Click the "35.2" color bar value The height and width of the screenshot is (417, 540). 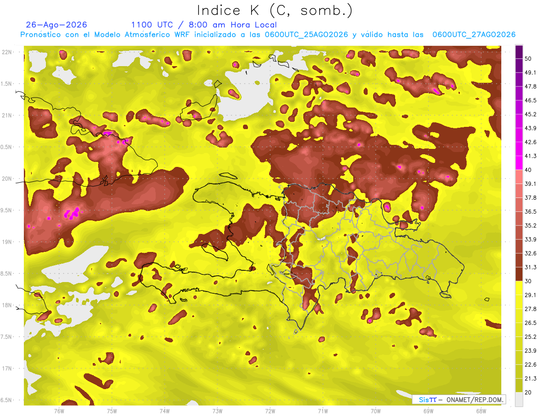tap(531, 225)
